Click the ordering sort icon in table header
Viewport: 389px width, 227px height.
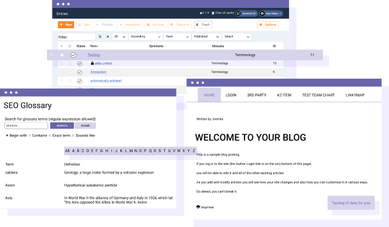pos(62,46)
